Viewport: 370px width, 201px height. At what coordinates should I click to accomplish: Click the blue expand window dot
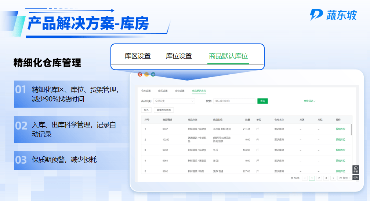click(x=153, y=74)
